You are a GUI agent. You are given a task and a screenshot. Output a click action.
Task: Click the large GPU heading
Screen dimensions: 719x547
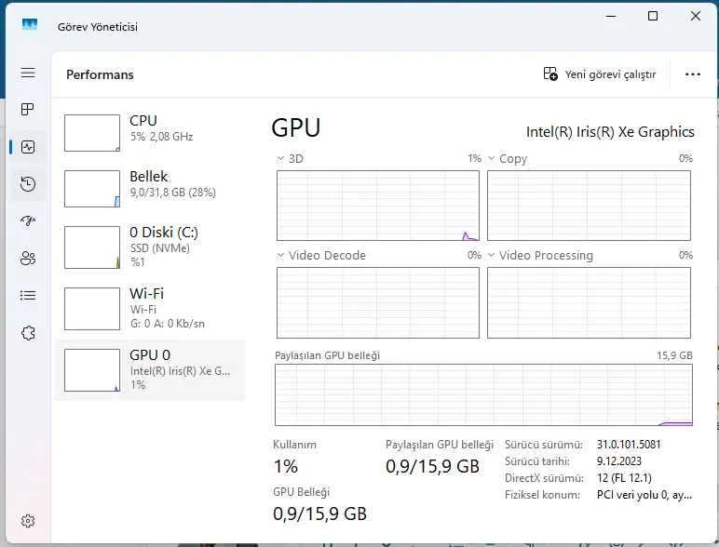296,127
